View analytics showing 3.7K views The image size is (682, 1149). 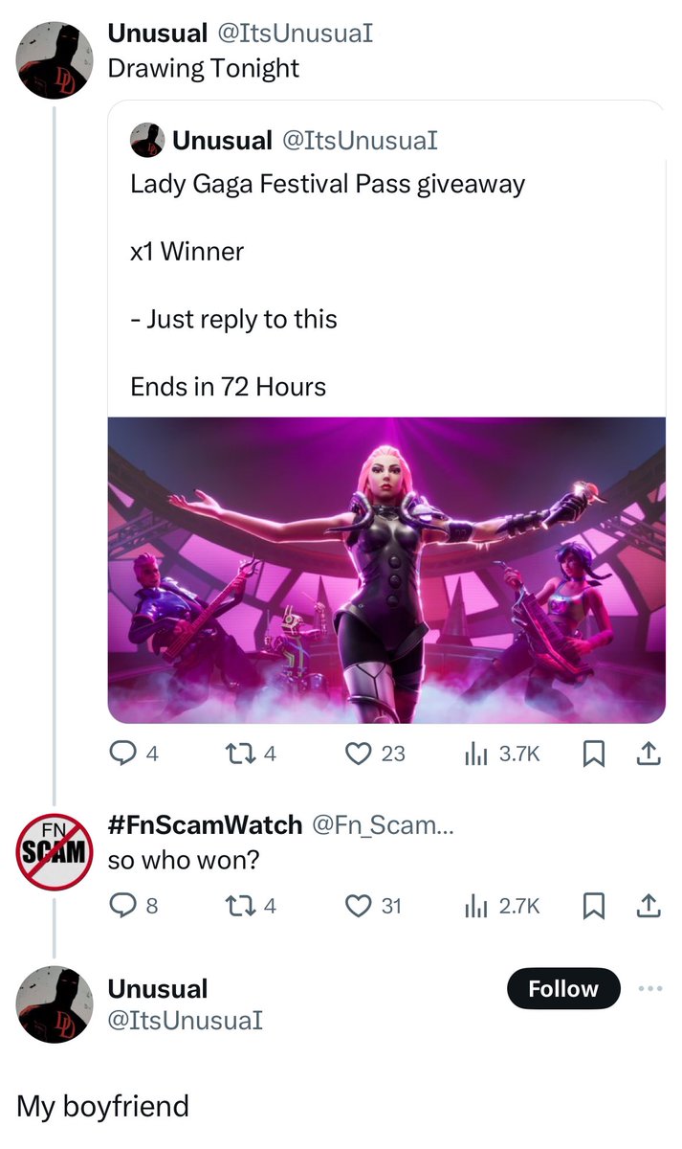[x=503, y=754]
